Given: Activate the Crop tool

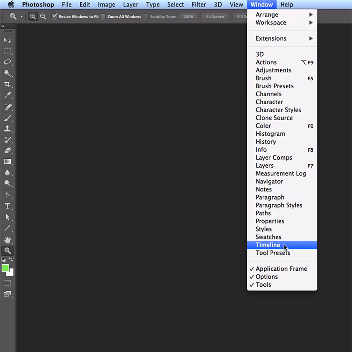Looking at the screenshot, I should click(x=8, y=84).
